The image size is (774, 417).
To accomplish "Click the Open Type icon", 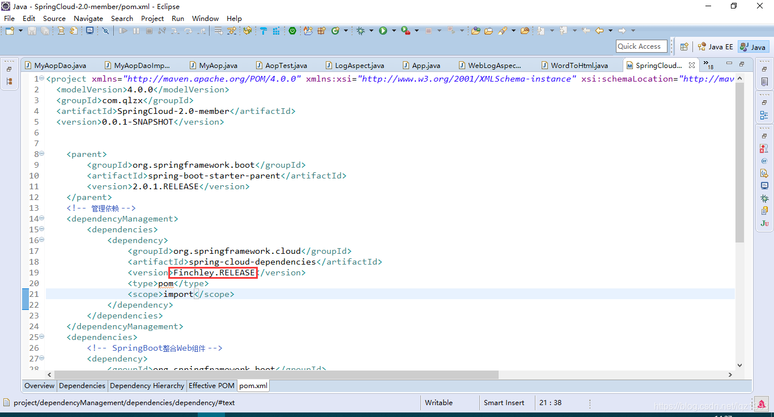I will pos(475,31).
